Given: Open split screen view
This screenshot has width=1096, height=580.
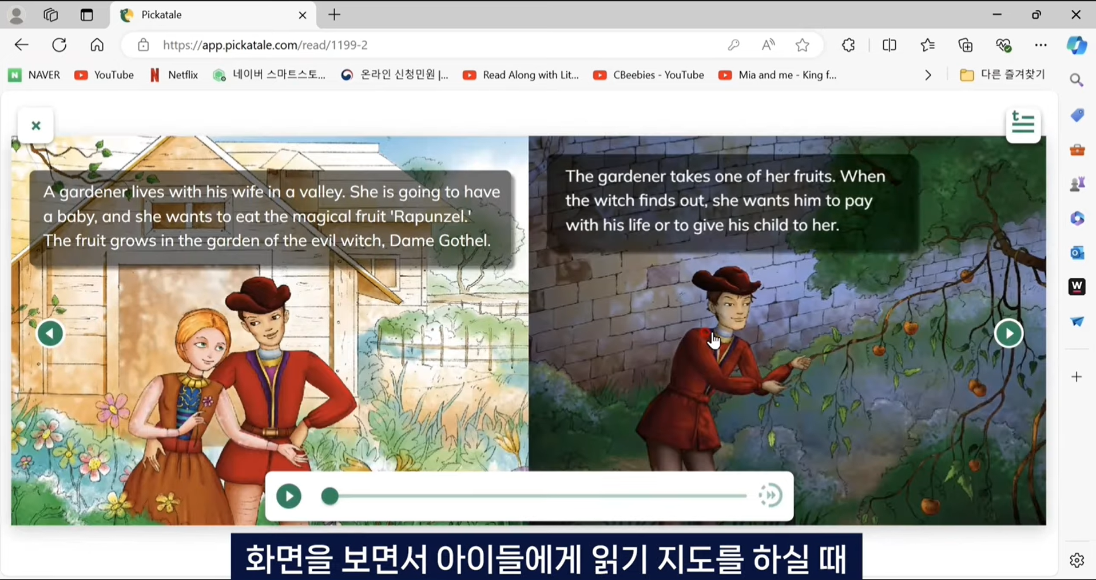Looking at the screenshot, I should click(889, 45).
